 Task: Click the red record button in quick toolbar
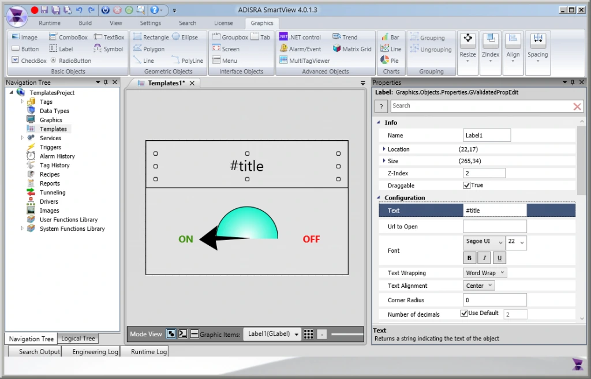click(34, 10)
